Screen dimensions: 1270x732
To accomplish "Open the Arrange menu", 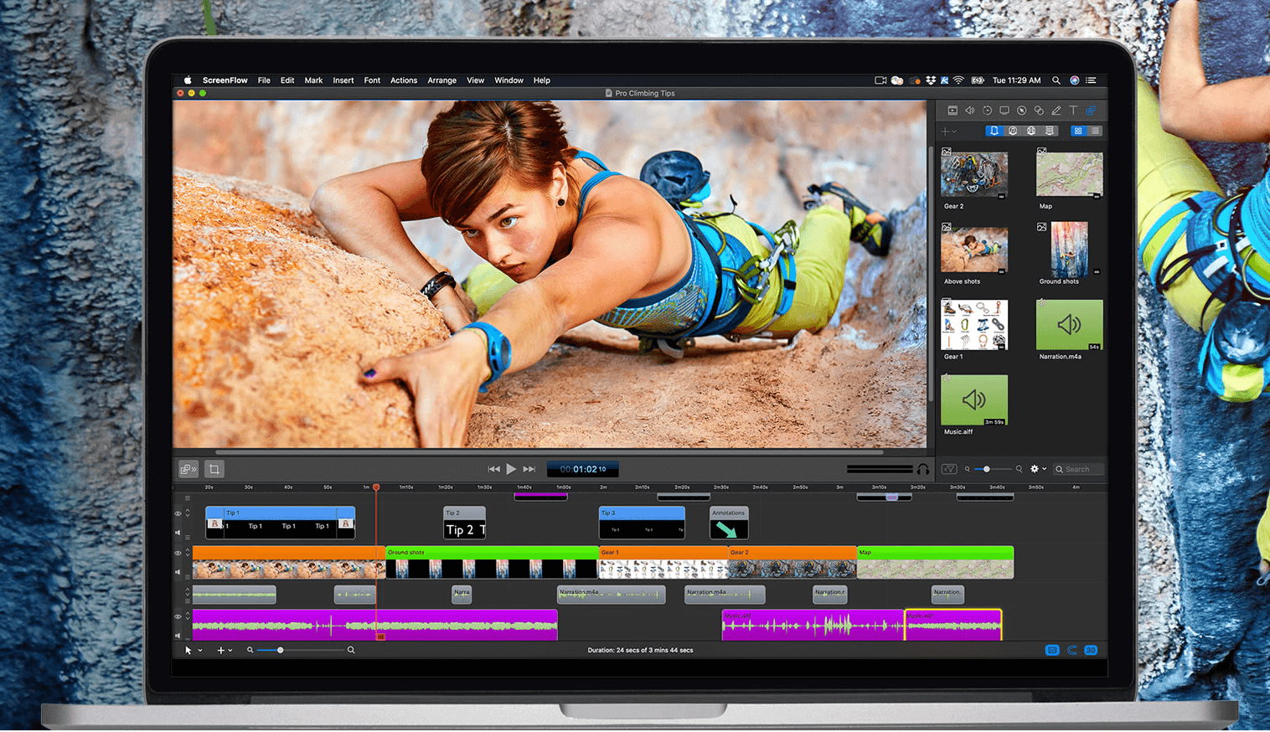I will click(x=441, y=81).
